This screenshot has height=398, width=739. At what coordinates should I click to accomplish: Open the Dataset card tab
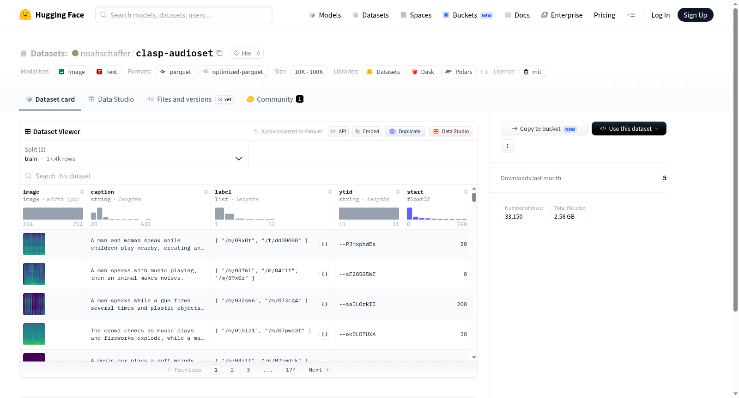50,99
